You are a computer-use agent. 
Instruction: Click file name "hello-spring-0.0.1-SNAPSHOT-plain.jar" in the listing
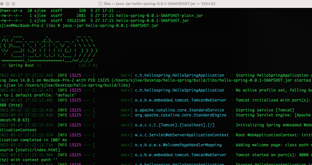[x=160, y=16]
